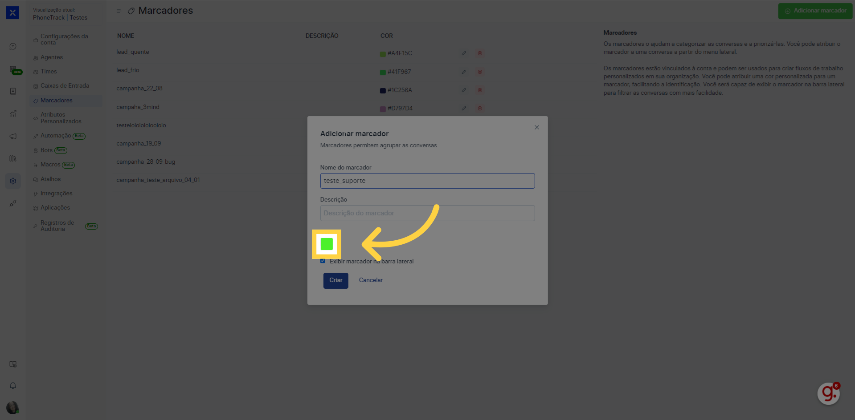Click the app logo in the sidebar
Viewport: 855px width, 420px height.
[12, 12]
